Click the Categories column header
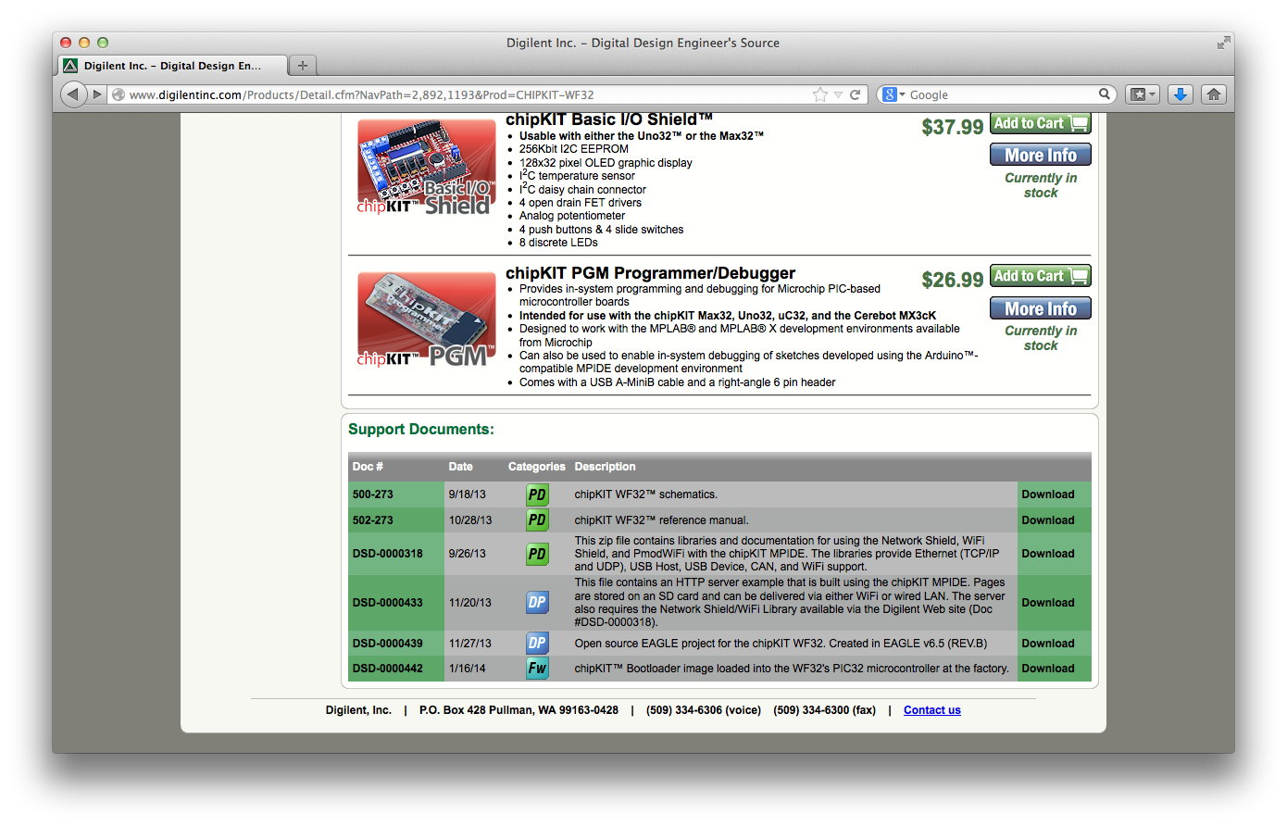This screenshot has height=826, width=1287. pos(536,467)
